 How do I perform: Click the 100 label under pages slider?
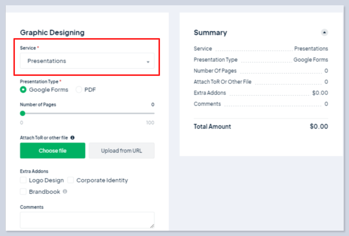150,123
